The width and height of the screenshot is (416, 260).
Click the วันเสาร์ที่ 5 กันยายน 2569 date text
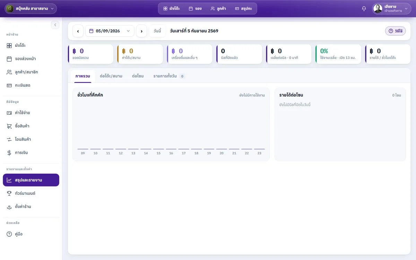pyautogui.click(x=194, y=31)
